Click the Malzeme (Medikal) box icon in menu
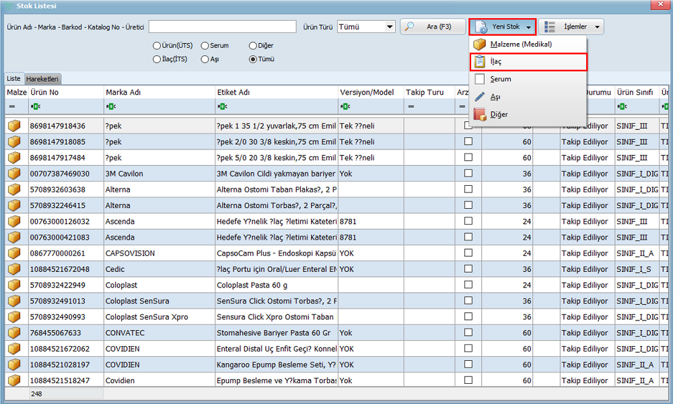This screenshot has height=404, width=673. click(x=480, y=44)
